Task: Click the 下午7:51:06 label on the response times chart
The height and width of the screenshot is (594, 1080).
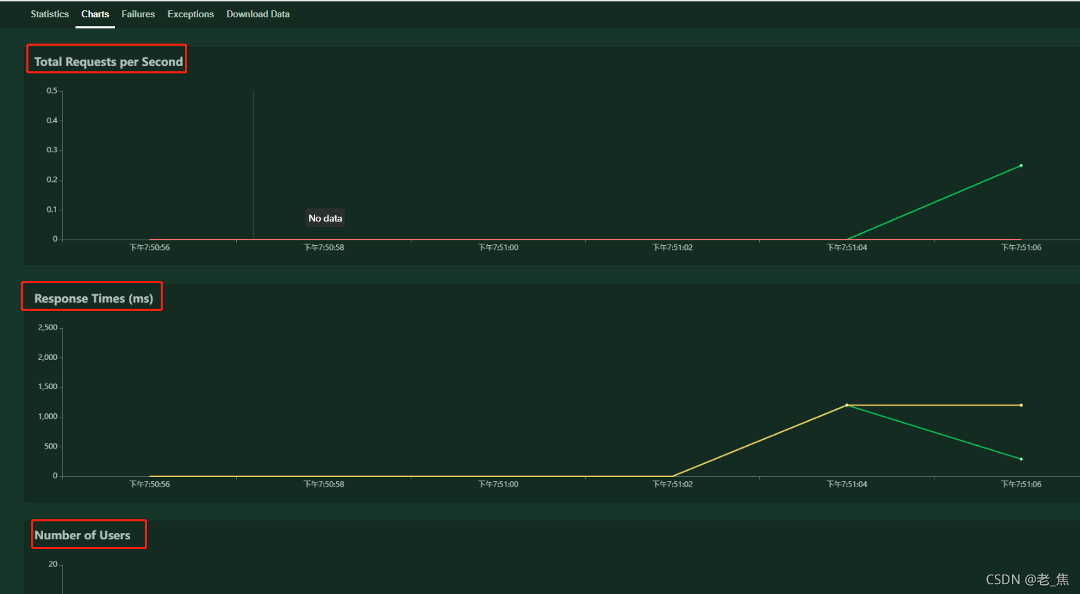Action: point(1021,484)
